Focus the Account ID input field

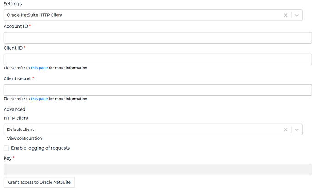tap(158, 38)
